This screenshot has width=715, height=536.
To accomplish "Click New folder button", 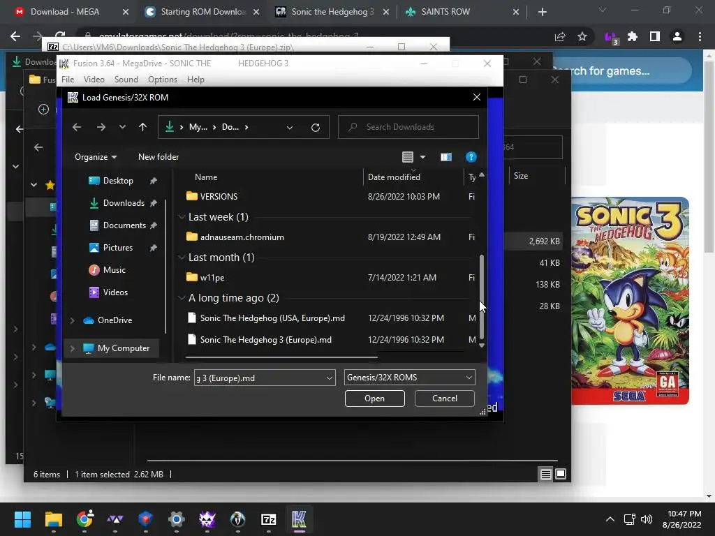I will point(159,157).
